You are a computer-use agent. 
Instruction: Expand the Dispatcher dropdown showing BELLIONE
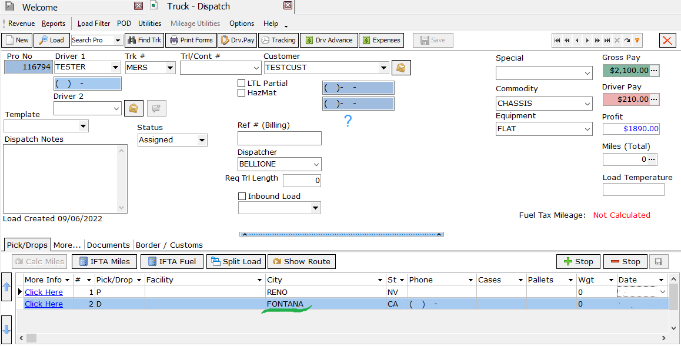316,164
